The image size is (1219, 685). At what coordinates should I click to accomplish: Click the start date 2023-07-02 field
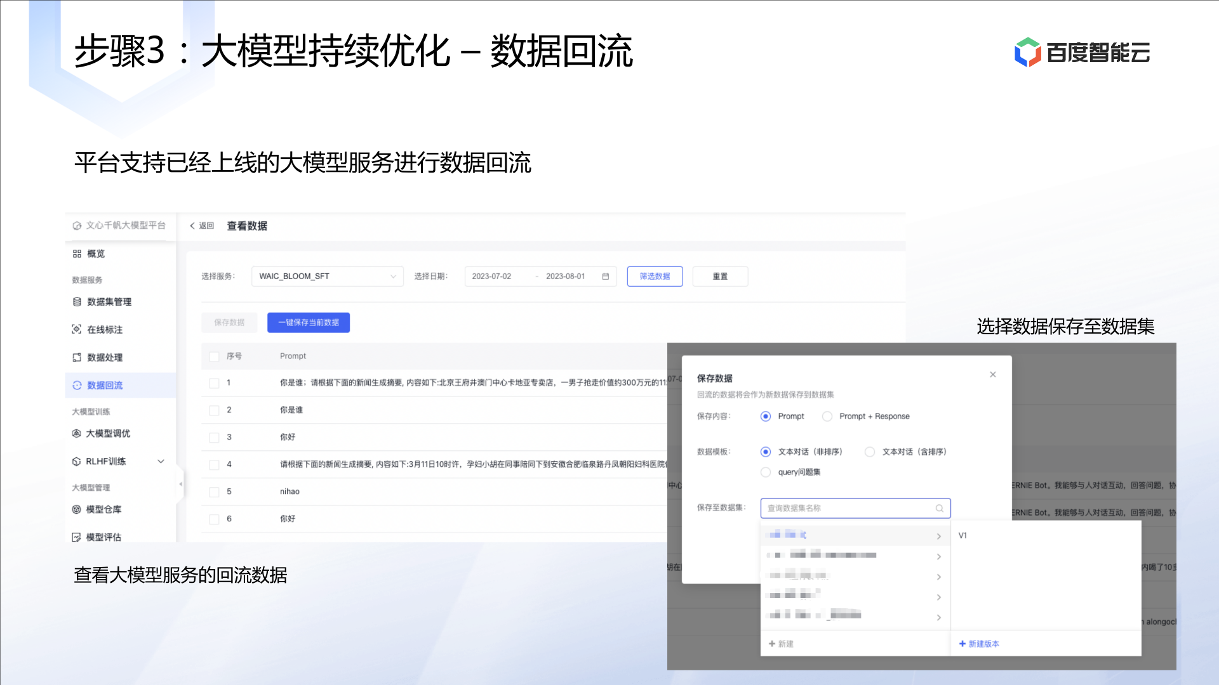pos(491,277)
